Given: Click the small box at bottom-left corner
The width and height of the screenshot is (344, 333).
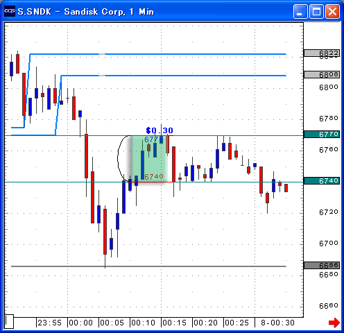Looking at the screenshot, I should point(9,321).
